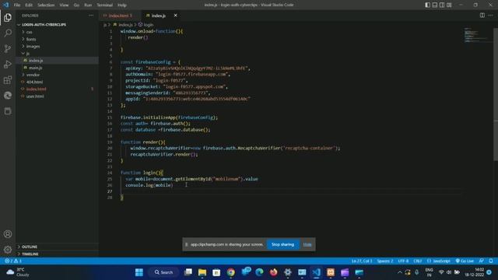
Task: Open main.js in the explorer tree
Action: coord(57,68)
